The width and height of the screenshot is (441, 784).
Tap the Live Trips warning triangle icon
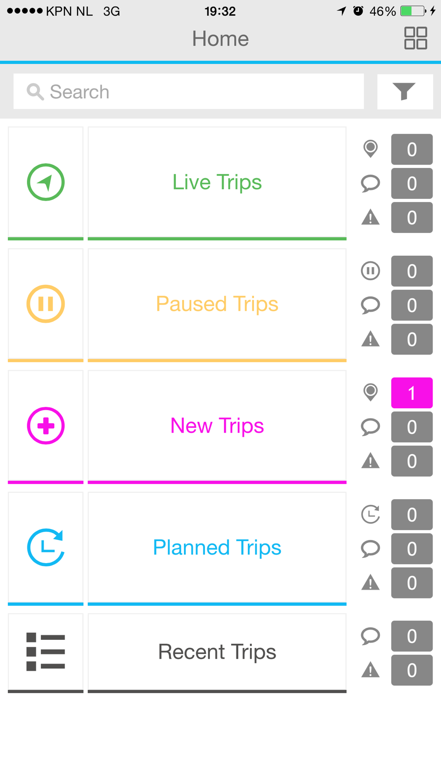(370, 217)
